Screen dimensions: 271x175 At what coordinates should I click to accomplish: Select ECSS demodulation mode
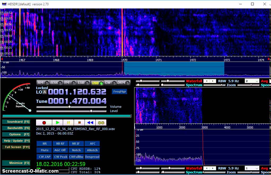56,83
